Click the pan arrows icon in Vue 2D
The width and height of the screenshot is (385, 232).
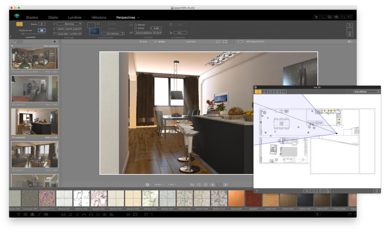pyautogui.click(x=321, y=191)
